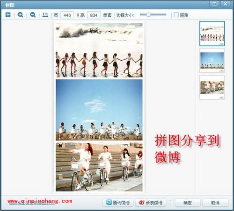Click the bicycle stairs photo in collage
Screen dimensions: 234x211
point(99,167)
